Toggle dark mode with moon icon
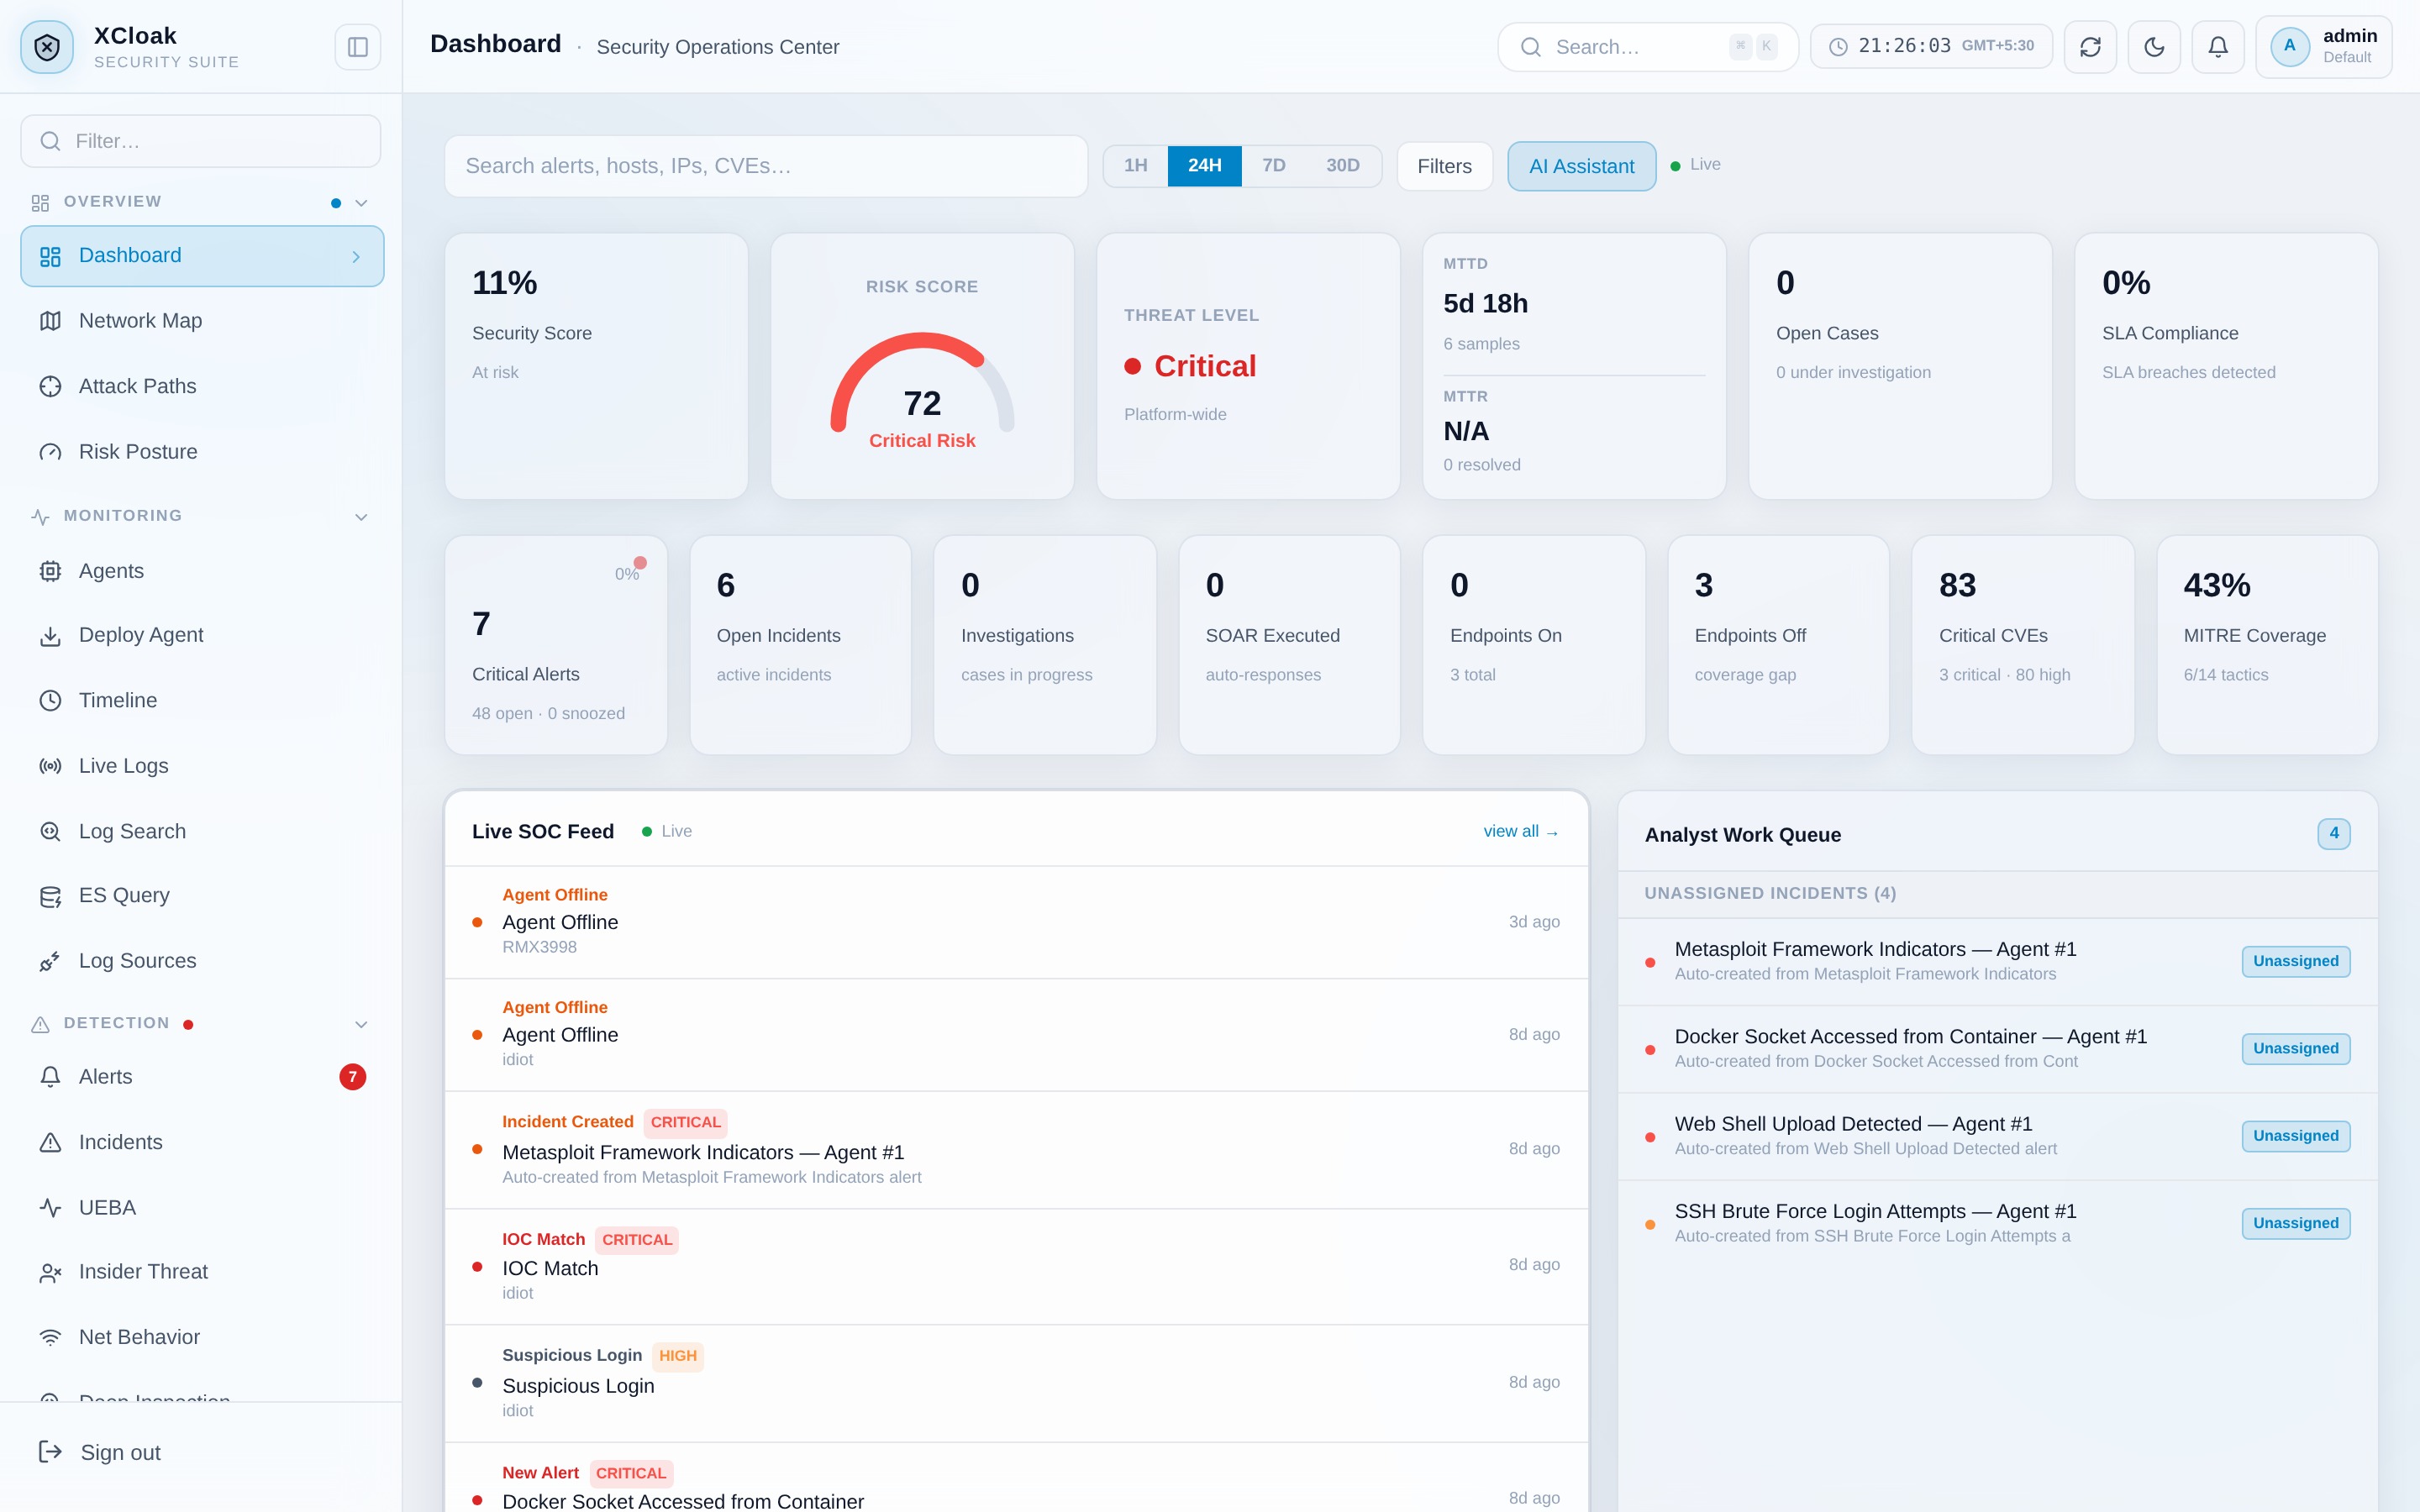This screenshot has width=2420, height=1512. (2154, 47)
